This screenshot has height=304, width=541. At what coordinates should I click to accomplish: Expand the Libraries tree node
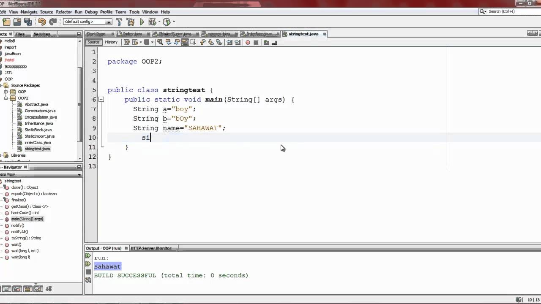(x=0, y=155)
